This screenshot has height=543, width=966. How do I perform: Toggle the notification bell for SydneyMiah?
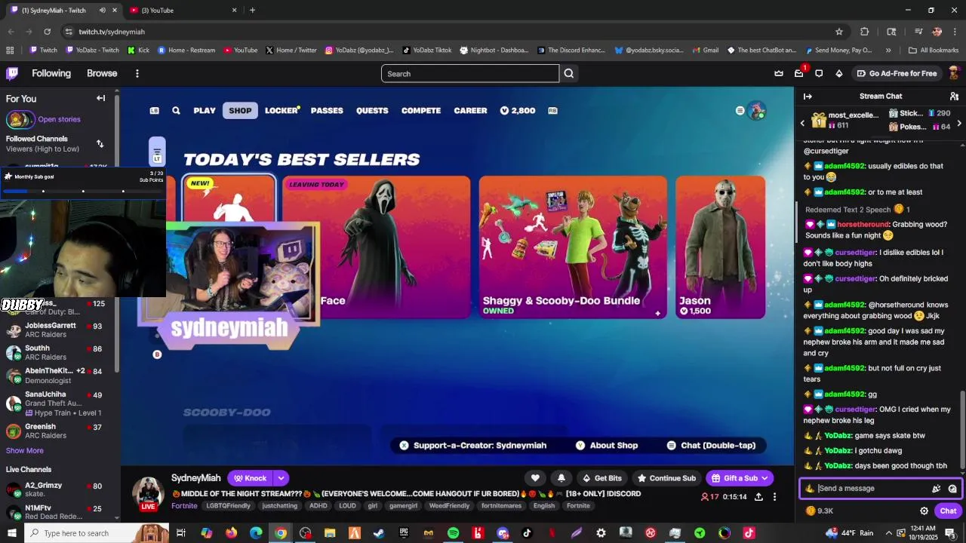tap(561, 478)
